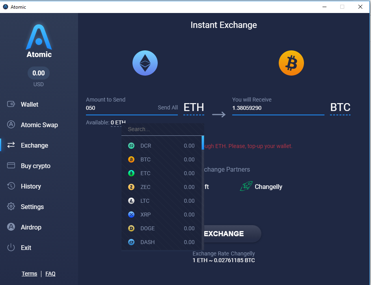The image size is (371, 285).
Task: Click the top-up your wallet error text
Action: point(248,146)
